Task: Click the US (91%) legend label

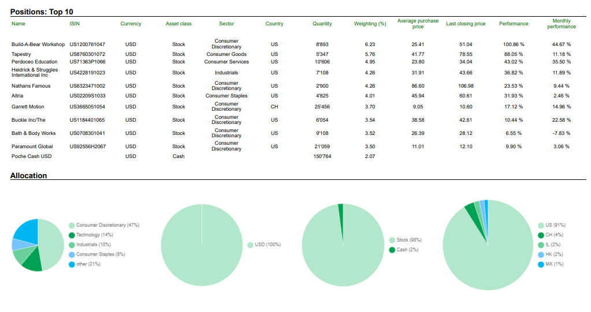Action: click(556, 225)
